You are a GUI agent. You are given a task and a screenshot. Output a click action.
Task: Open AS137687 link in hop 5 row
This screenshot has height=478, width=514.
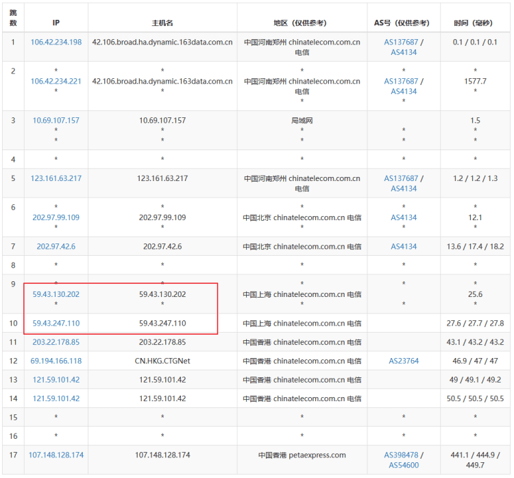pyautogui.click(x=401, y=178)
